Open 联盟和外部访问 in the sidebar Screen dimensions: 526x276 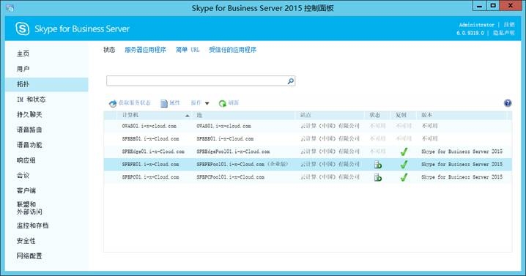pyautogui.click(x=29, y=208)
